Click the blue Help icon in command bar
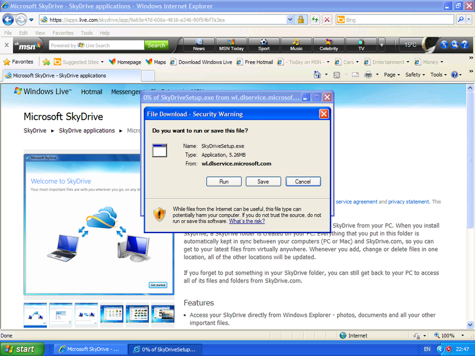The image size is (475, 356). click(x=454, y=75)
